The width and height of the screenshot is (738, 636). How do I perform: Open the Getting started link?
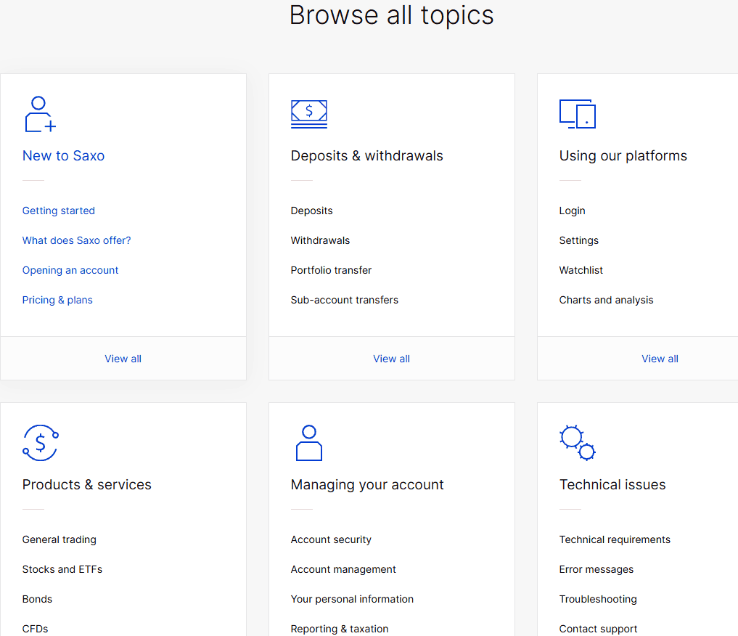(59, 211)
